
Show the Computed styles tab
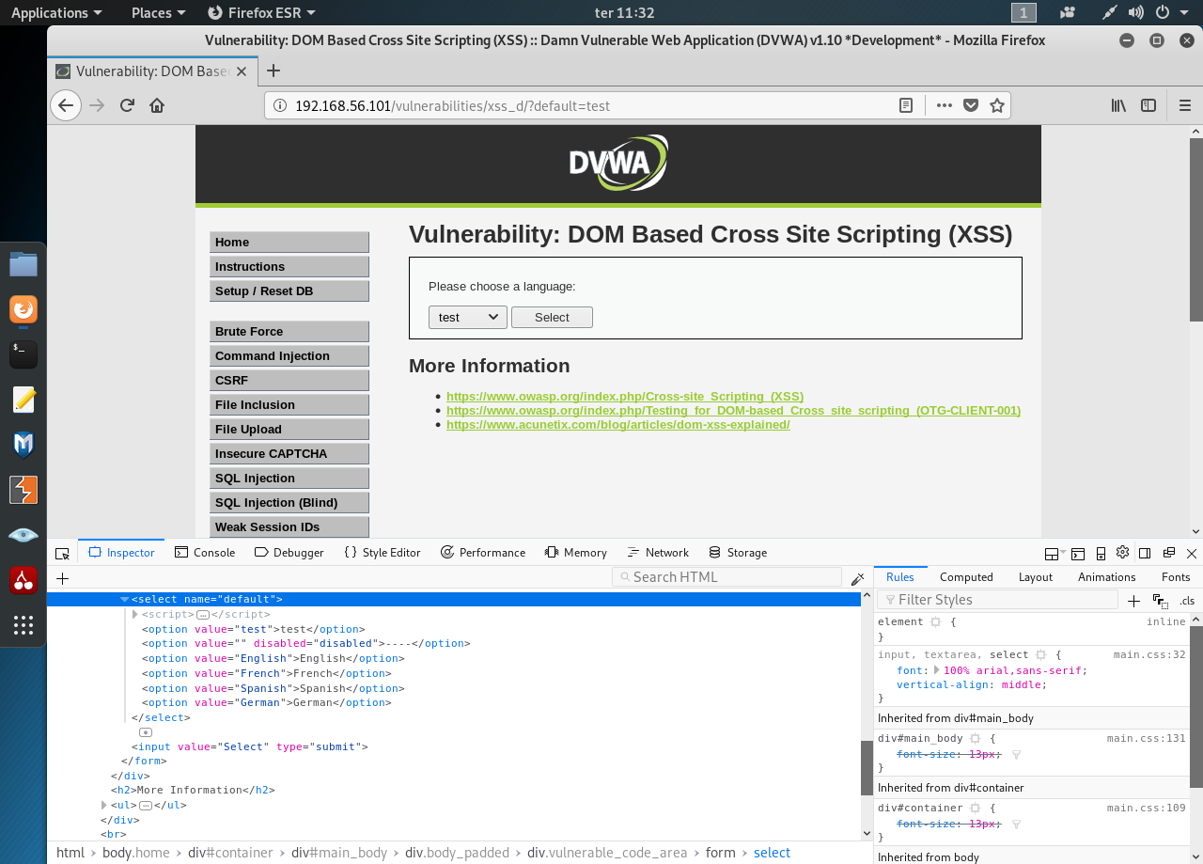click(x=966, y=577)
